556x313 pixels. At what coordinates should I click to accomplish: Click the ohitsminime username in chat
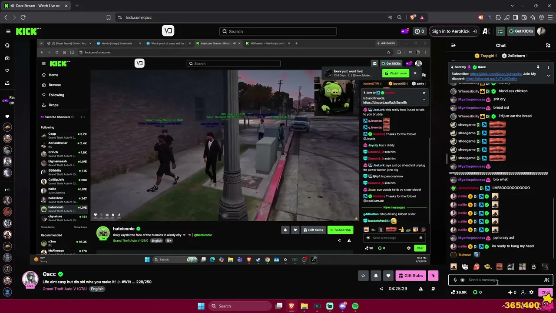468,188
